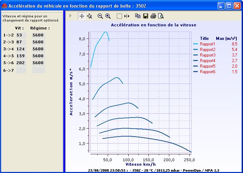243x173 pixels.
Task: Click the Rapport2 legend color line
Action: (x=196, y=50)
